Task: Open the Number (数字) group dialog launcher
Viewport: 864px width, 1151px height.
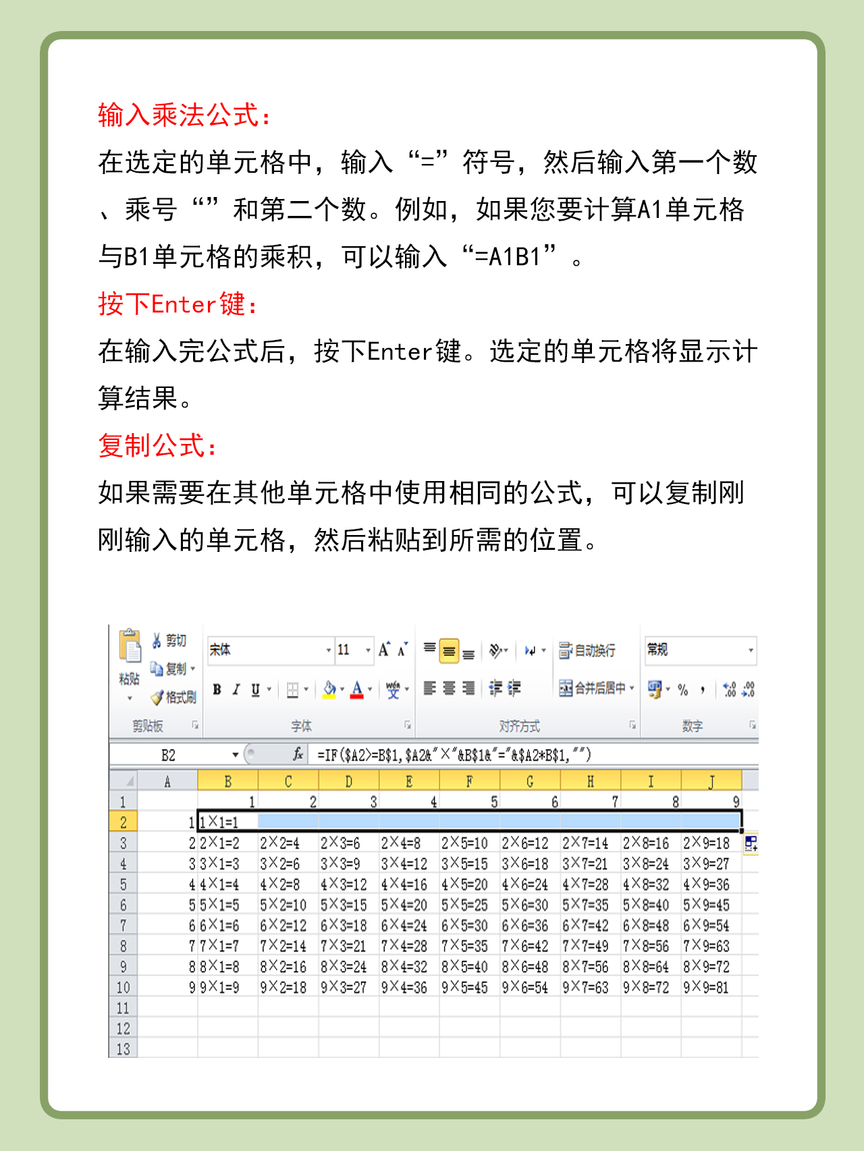Action: pos(752,725)
